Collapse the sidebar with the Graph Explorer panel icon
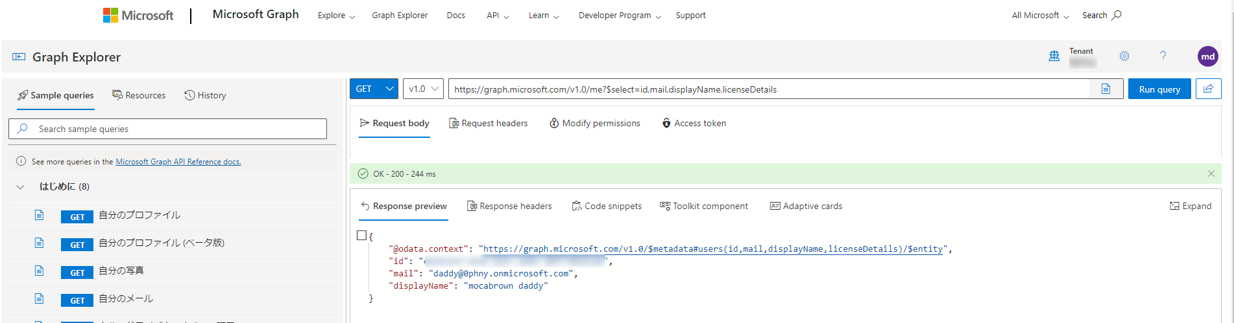This screenshot has height=323, width=1234. [x=19, y=57]
